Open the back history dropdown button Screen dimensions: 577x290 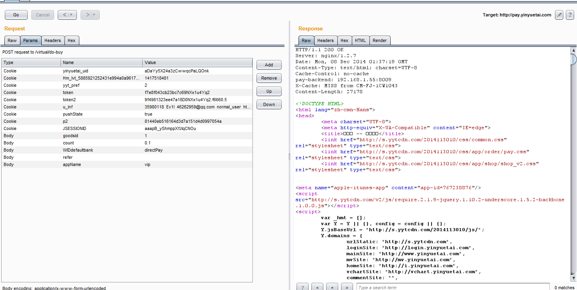click(67, 15)
